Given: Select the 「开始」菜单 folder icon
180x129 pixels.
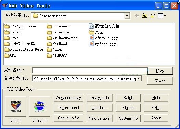Looking at the screenshot, I should tap(7, 44).
